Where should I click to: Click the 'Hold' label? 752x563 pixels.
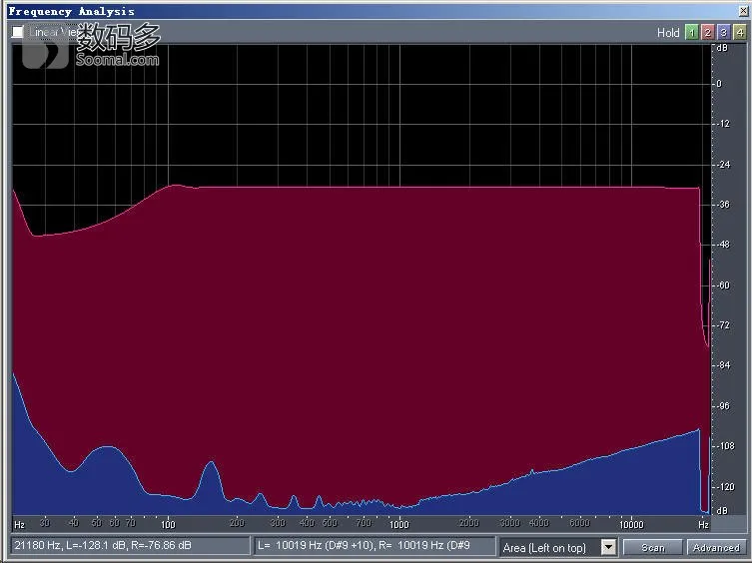point(668,33)
